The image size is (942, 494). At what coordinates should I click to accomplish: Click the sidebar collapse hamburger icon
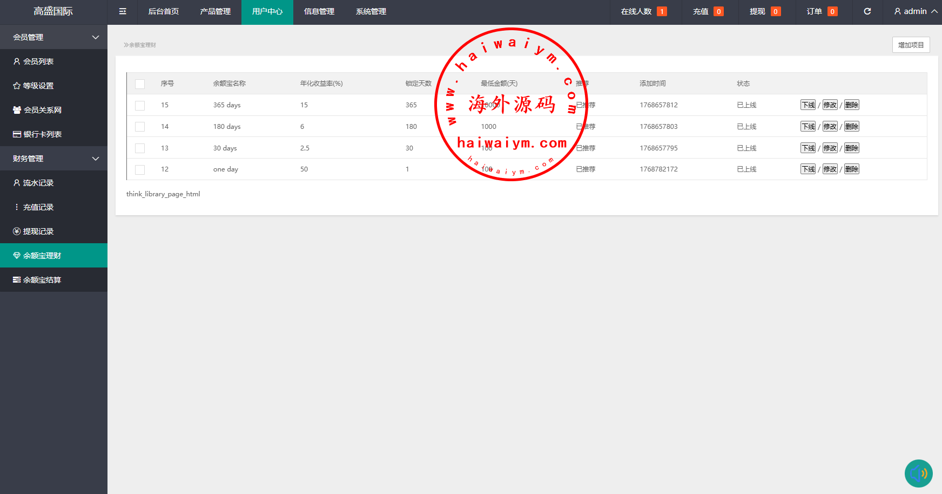[x=123, y=11]
